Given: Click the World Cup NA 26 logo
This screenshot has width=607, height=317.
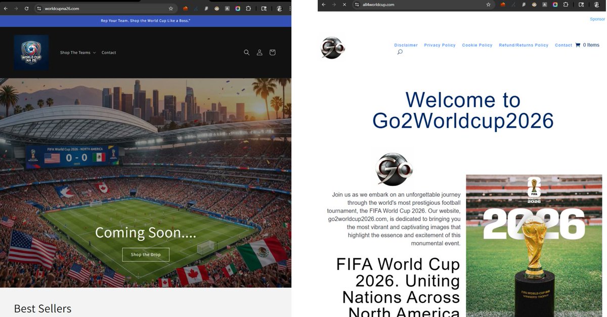Looking at the screenshot, I should click(31, 53).
